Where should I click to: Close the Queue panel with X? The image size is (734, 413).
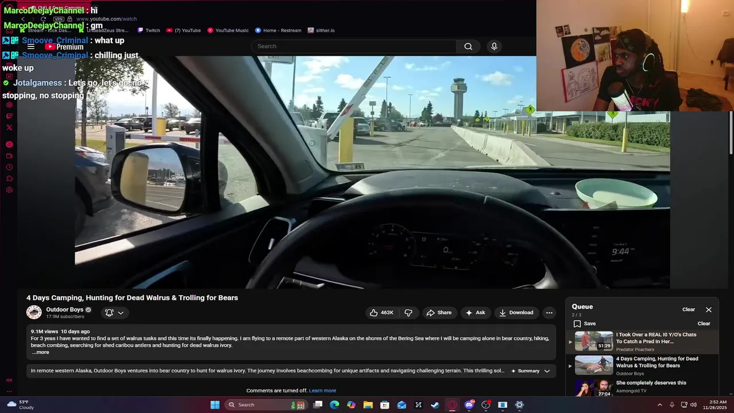709,310
